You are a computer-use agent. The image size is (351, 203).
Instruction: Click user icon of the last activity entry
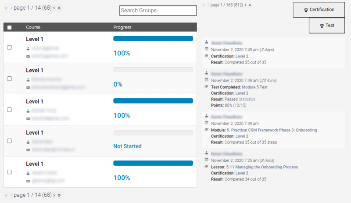click(207, 154)
